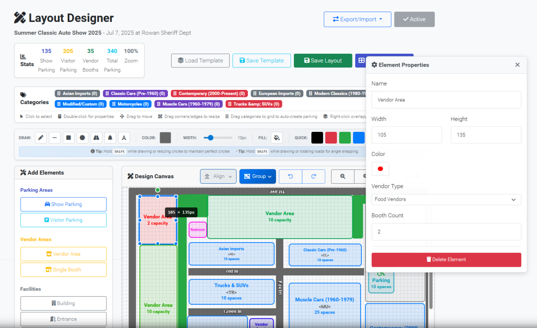Image resolution: width=537 pixels, height=328 pixels.
Task: Select the Text tool in the draw toolbar
Action: point(124,138)
